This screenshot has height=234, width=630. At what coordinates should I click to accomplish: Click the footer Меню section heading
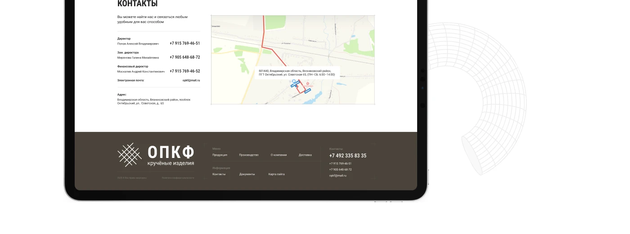pyautogui.click(x=216, y=148)
